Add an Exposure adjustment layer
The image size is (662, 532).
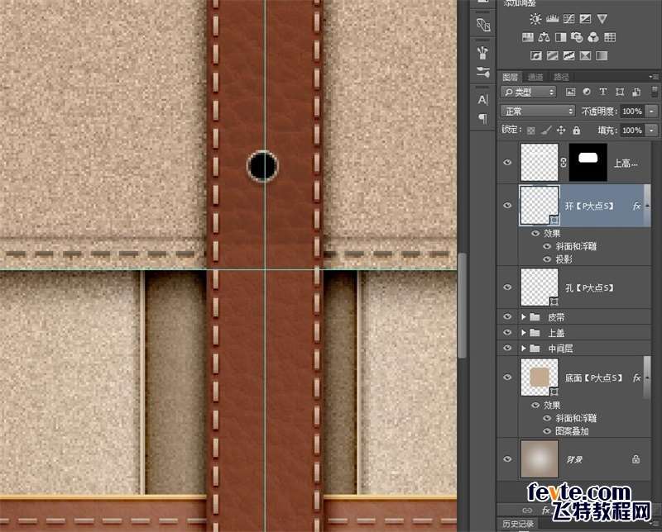pos(585,19)
